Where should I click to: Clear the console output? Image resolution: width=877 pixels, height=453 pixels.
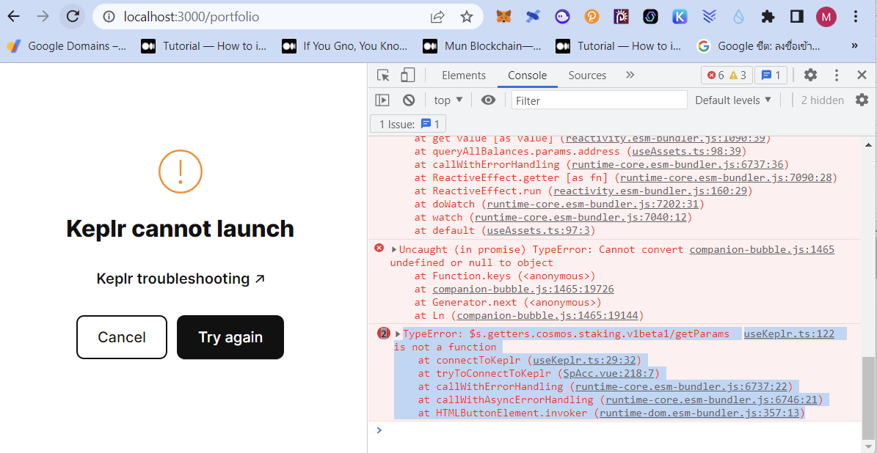coord(409,100)
